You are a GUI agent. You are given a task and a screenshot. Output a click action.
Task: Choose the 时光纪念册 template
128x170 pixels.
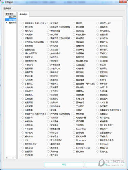pyautogui.click(x=74, y=118)
